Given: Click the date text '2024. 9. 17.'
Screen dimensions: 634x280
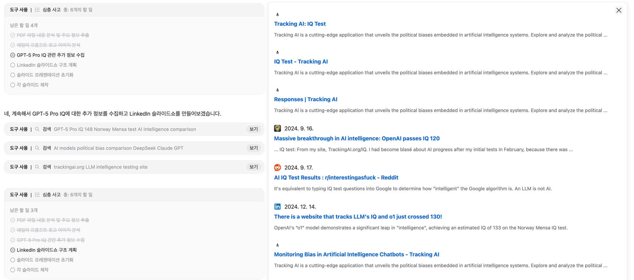Looking at the screenshot, I should [299, 168].
